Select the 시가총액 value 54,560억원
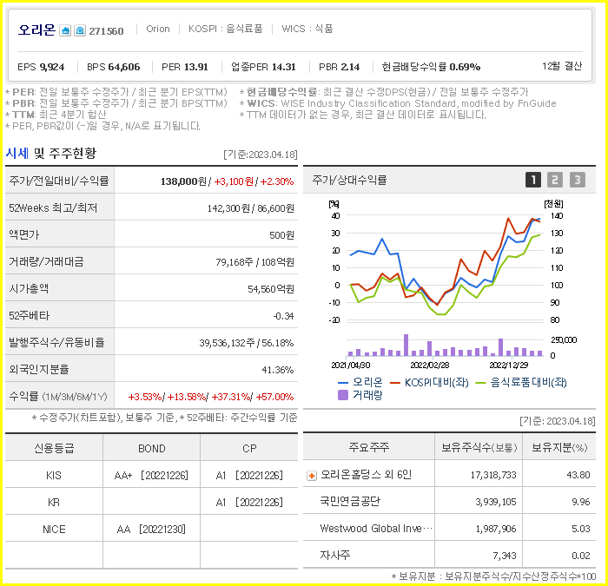The height and width of the screenshot is (586, 608). click(271, 289)
